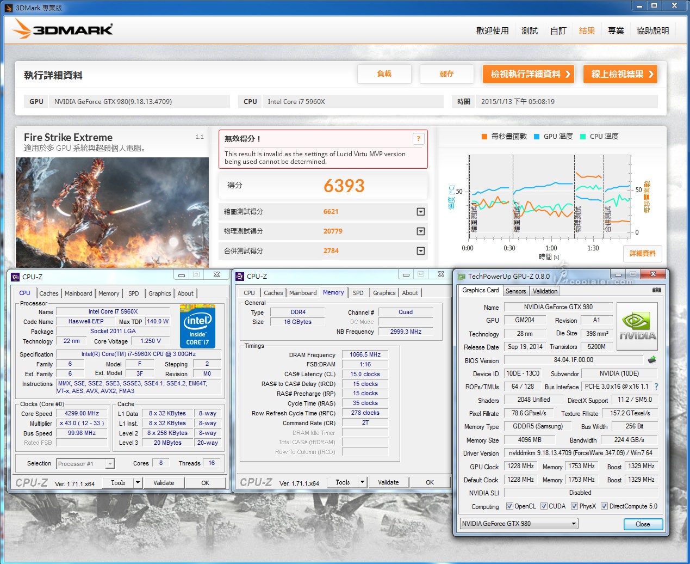Viewport: 690px width, 564px height.
Task: Click the Threads value 16 in CPU-Z
Action: point(212,463)
